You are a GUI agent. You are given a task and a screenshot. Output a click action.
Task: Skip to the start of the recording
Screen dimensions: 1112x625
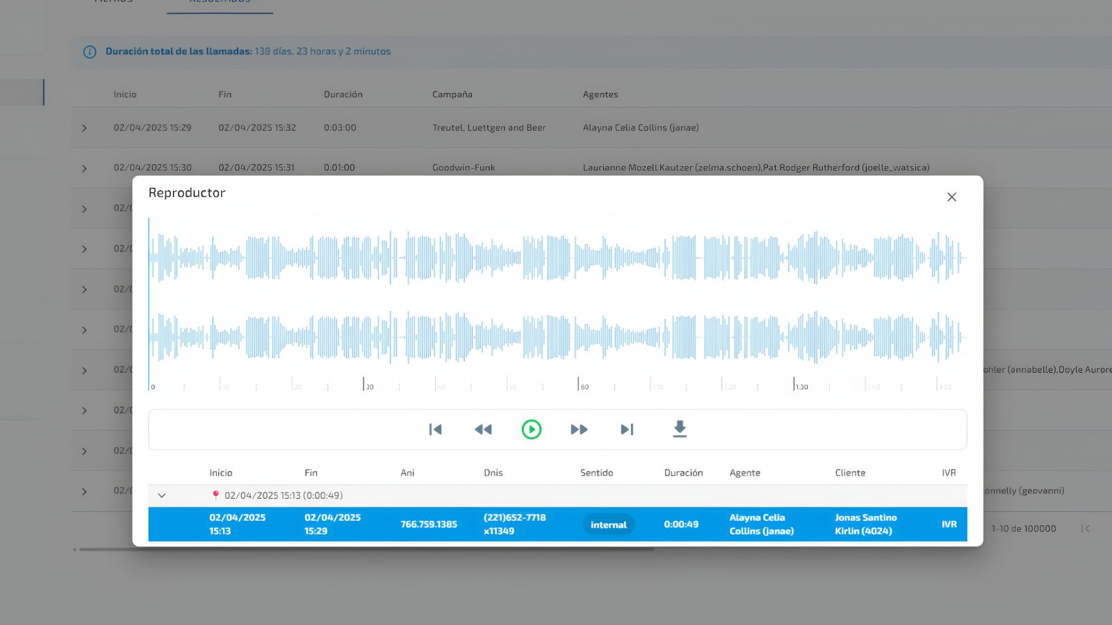(436, 429)
